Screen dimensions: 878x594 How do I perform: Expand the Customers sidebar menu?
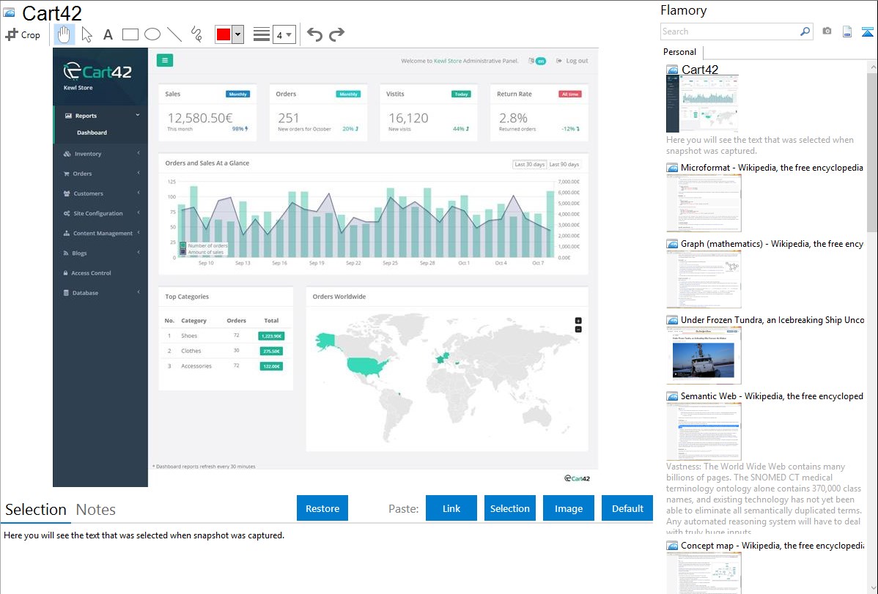click(100, 193)
